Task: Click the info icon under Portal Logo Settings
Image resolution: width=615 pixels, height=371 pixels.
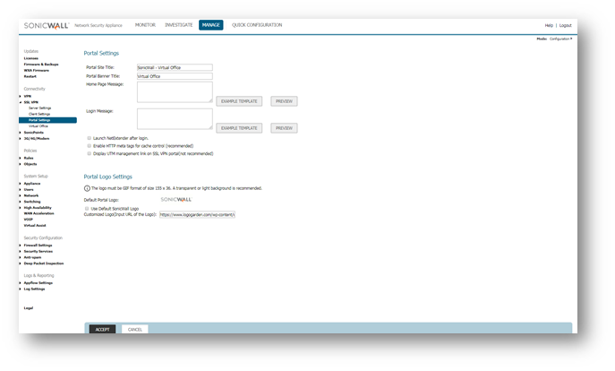Action: tap(87, 188)
